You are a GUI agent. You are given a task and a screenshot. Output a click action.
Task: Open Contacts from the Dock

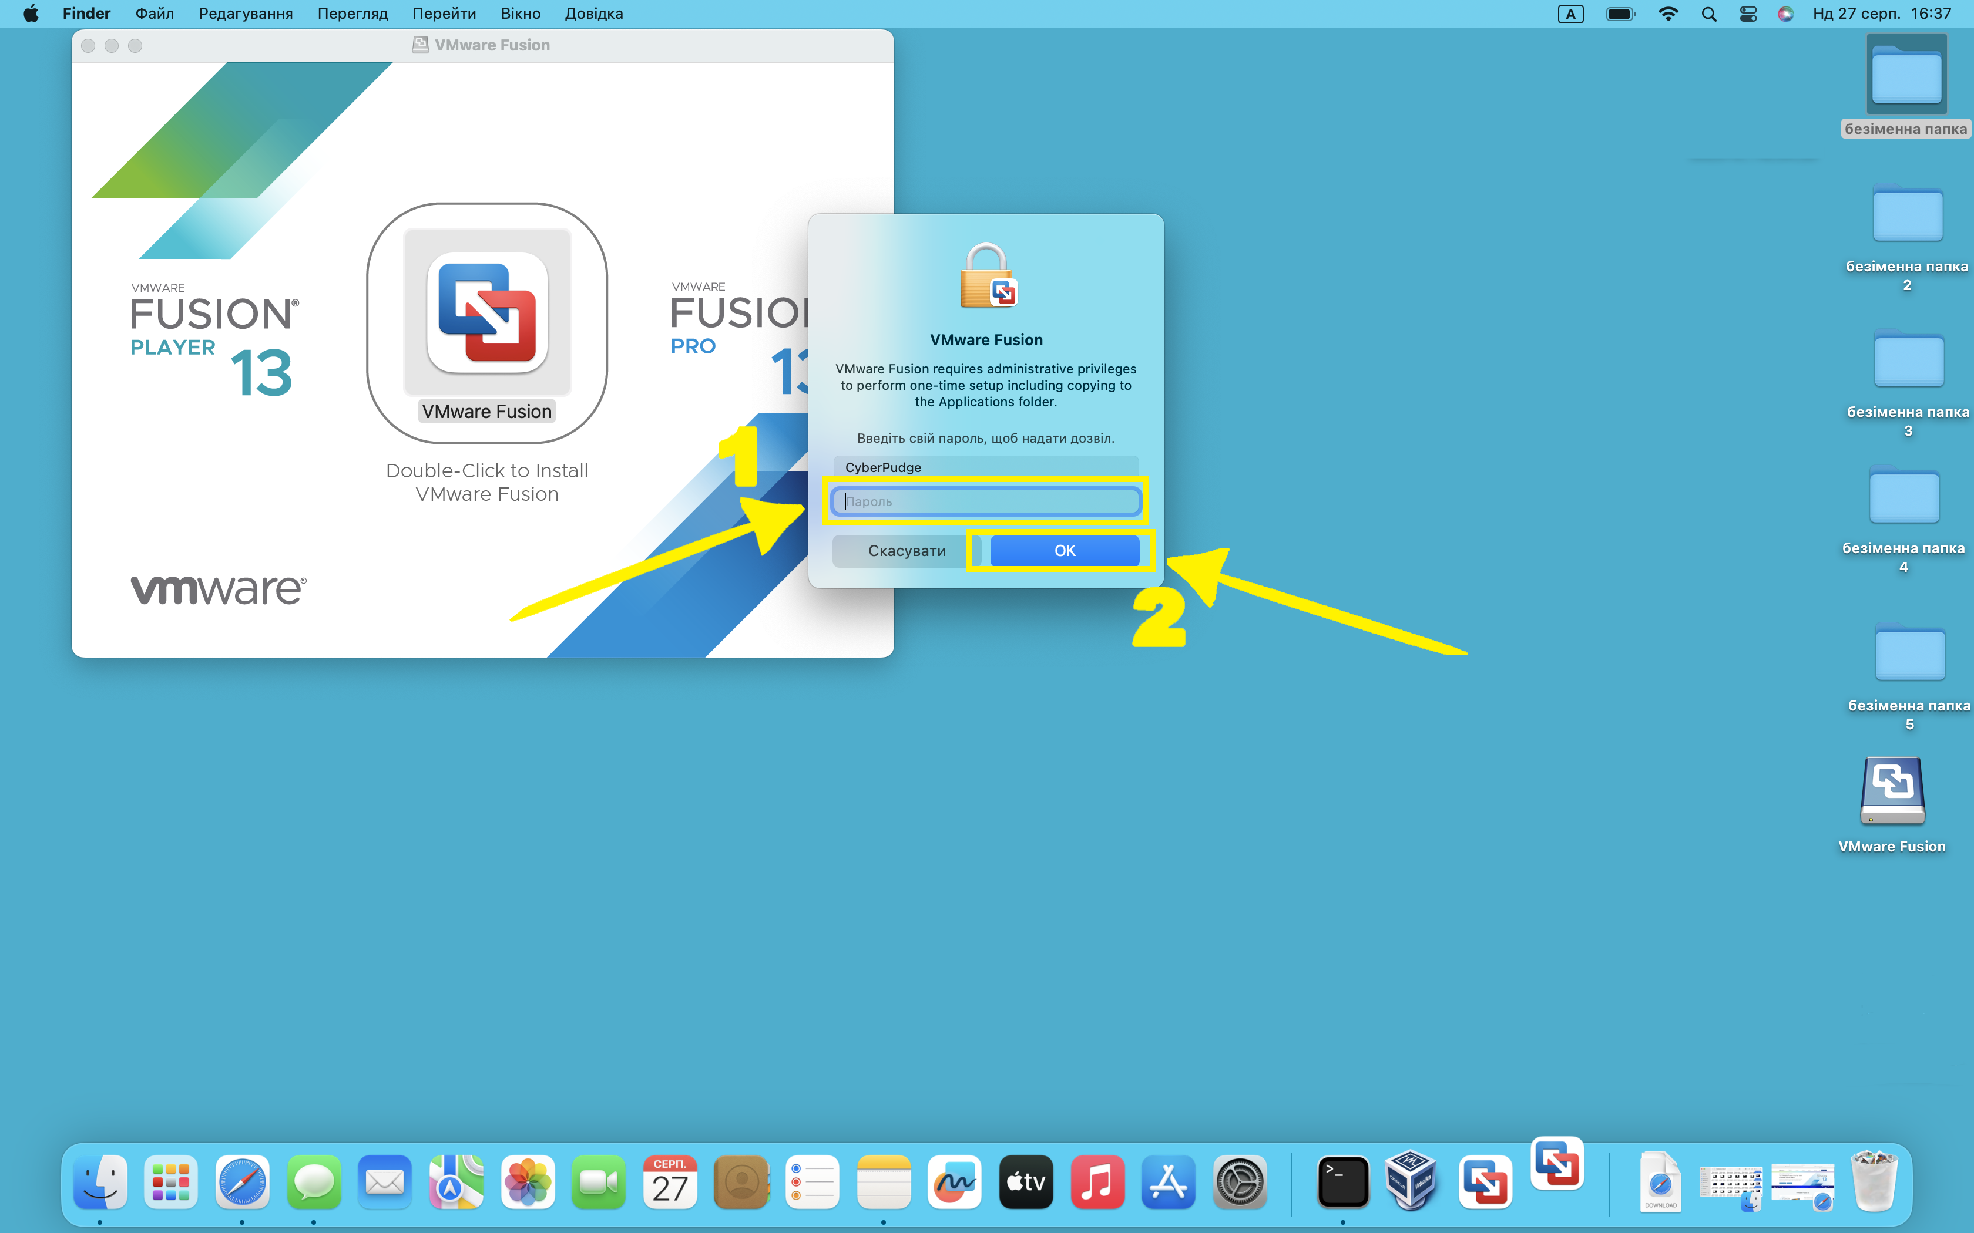(741, 1181)
